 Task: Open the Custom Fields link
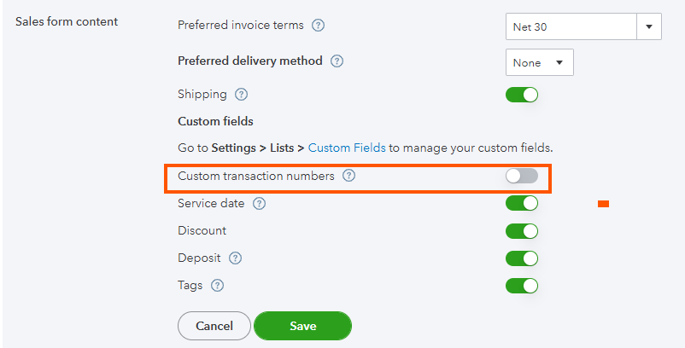click(347, 148)
